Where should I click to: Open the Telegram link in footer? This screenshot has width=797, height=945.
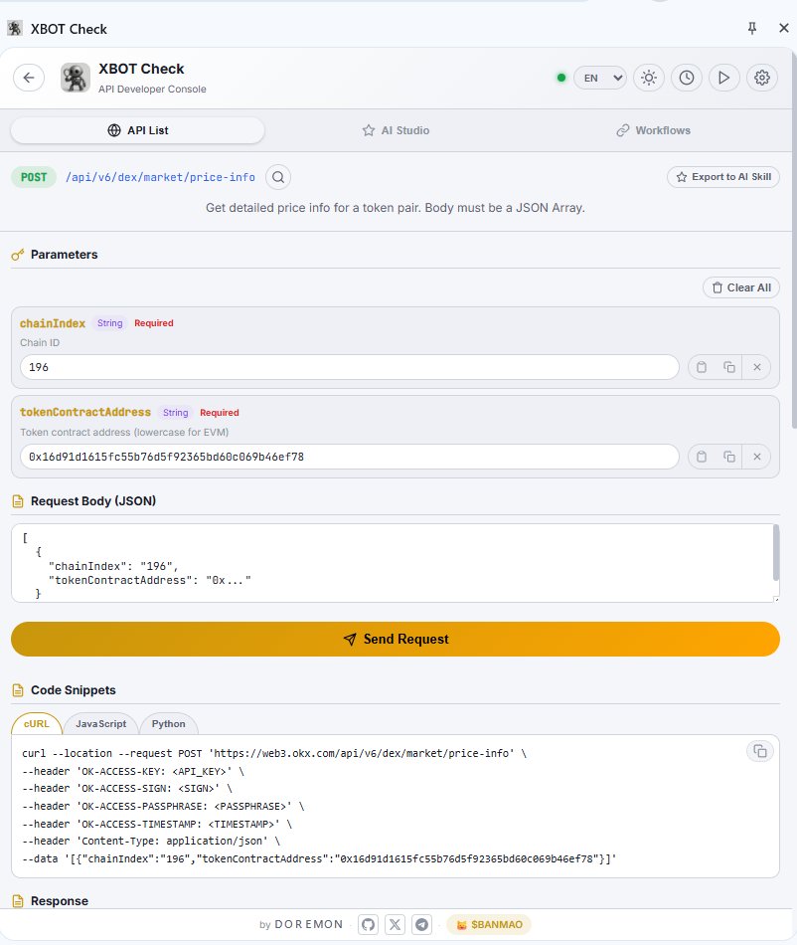(x=422, y=924)
